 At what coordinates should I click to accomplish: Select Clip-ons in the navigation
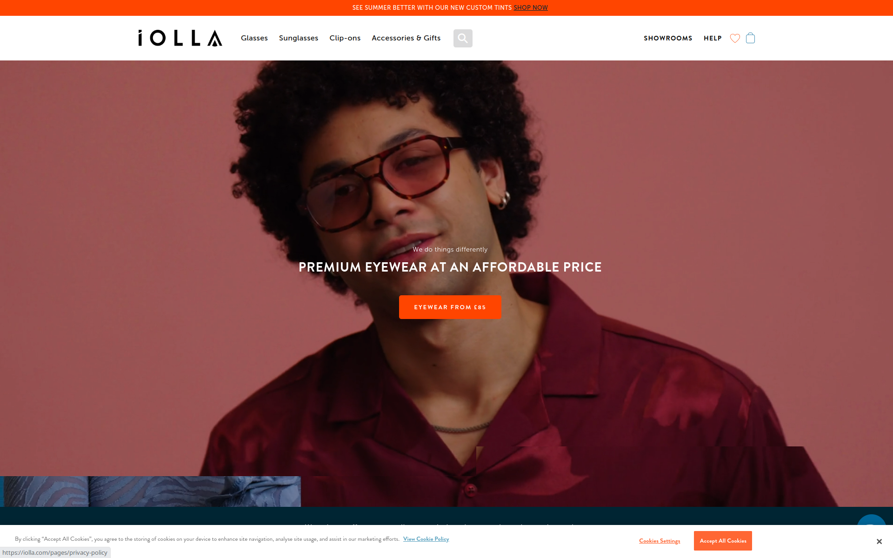tap(345, 38)
